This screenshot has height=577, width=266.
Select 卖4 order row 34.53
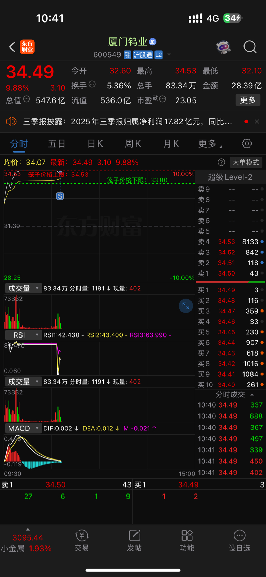click(231, 242)
